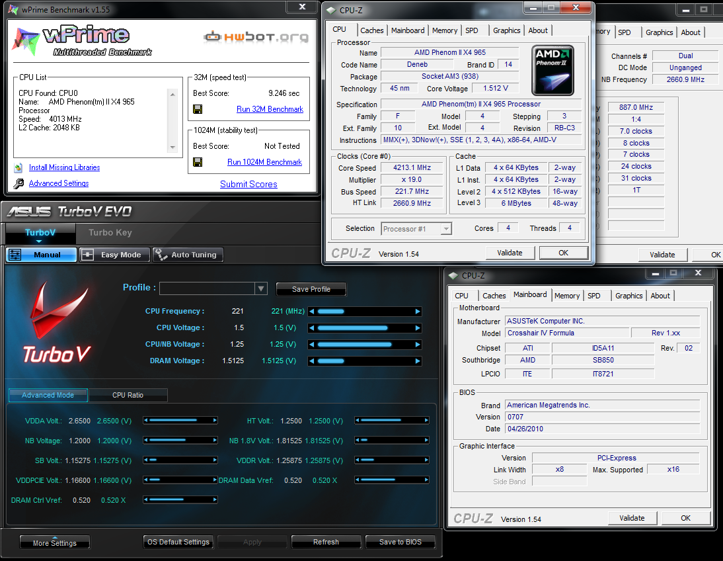The height and width of the screenshot is (561, 723).
Task: Click the floppy disk icon beside 1024M benchmark
Action: click(x=198, y=162)
